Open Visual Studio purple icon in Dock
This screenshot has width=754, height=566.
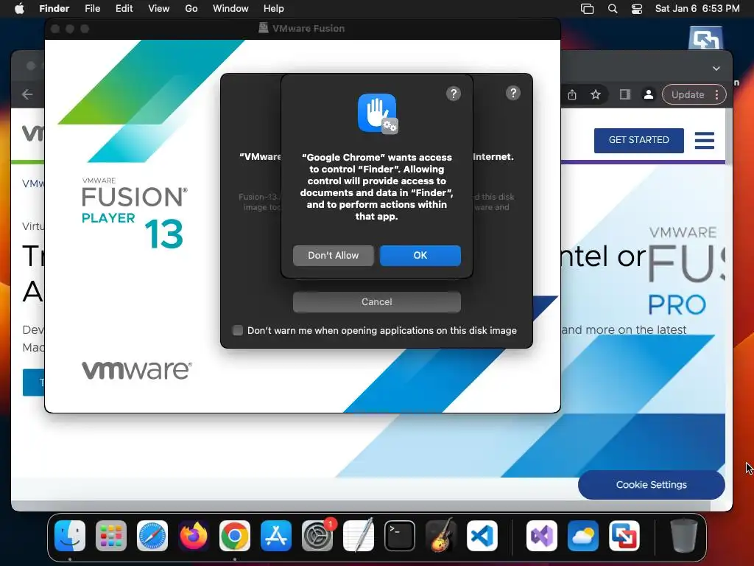[541, 536]
